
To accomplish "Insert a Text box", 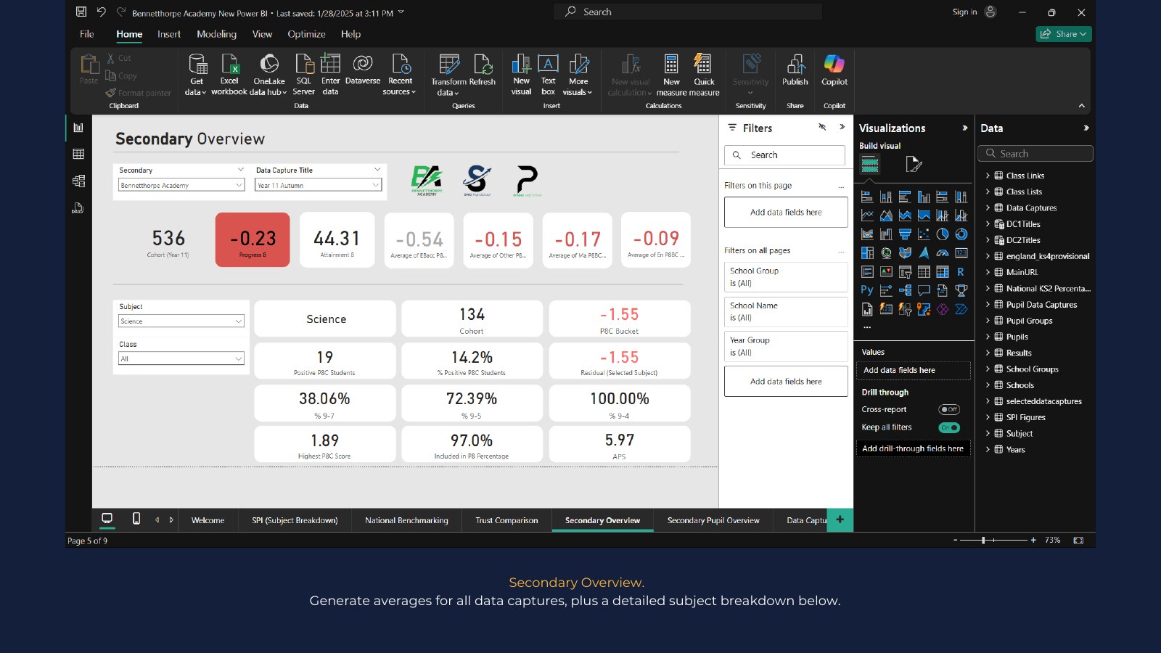I will 549,74.
